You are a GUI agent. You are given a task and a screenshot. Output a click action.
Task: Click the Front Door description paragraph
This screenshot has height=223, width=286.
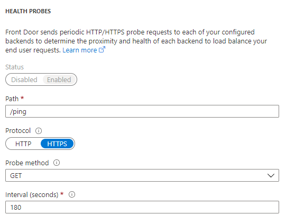136,41
